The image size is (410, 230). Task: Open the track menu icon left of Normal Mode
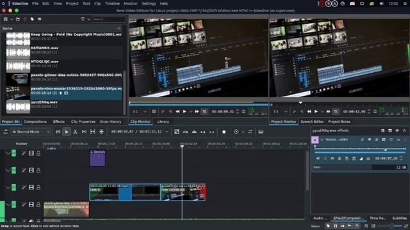6,132
